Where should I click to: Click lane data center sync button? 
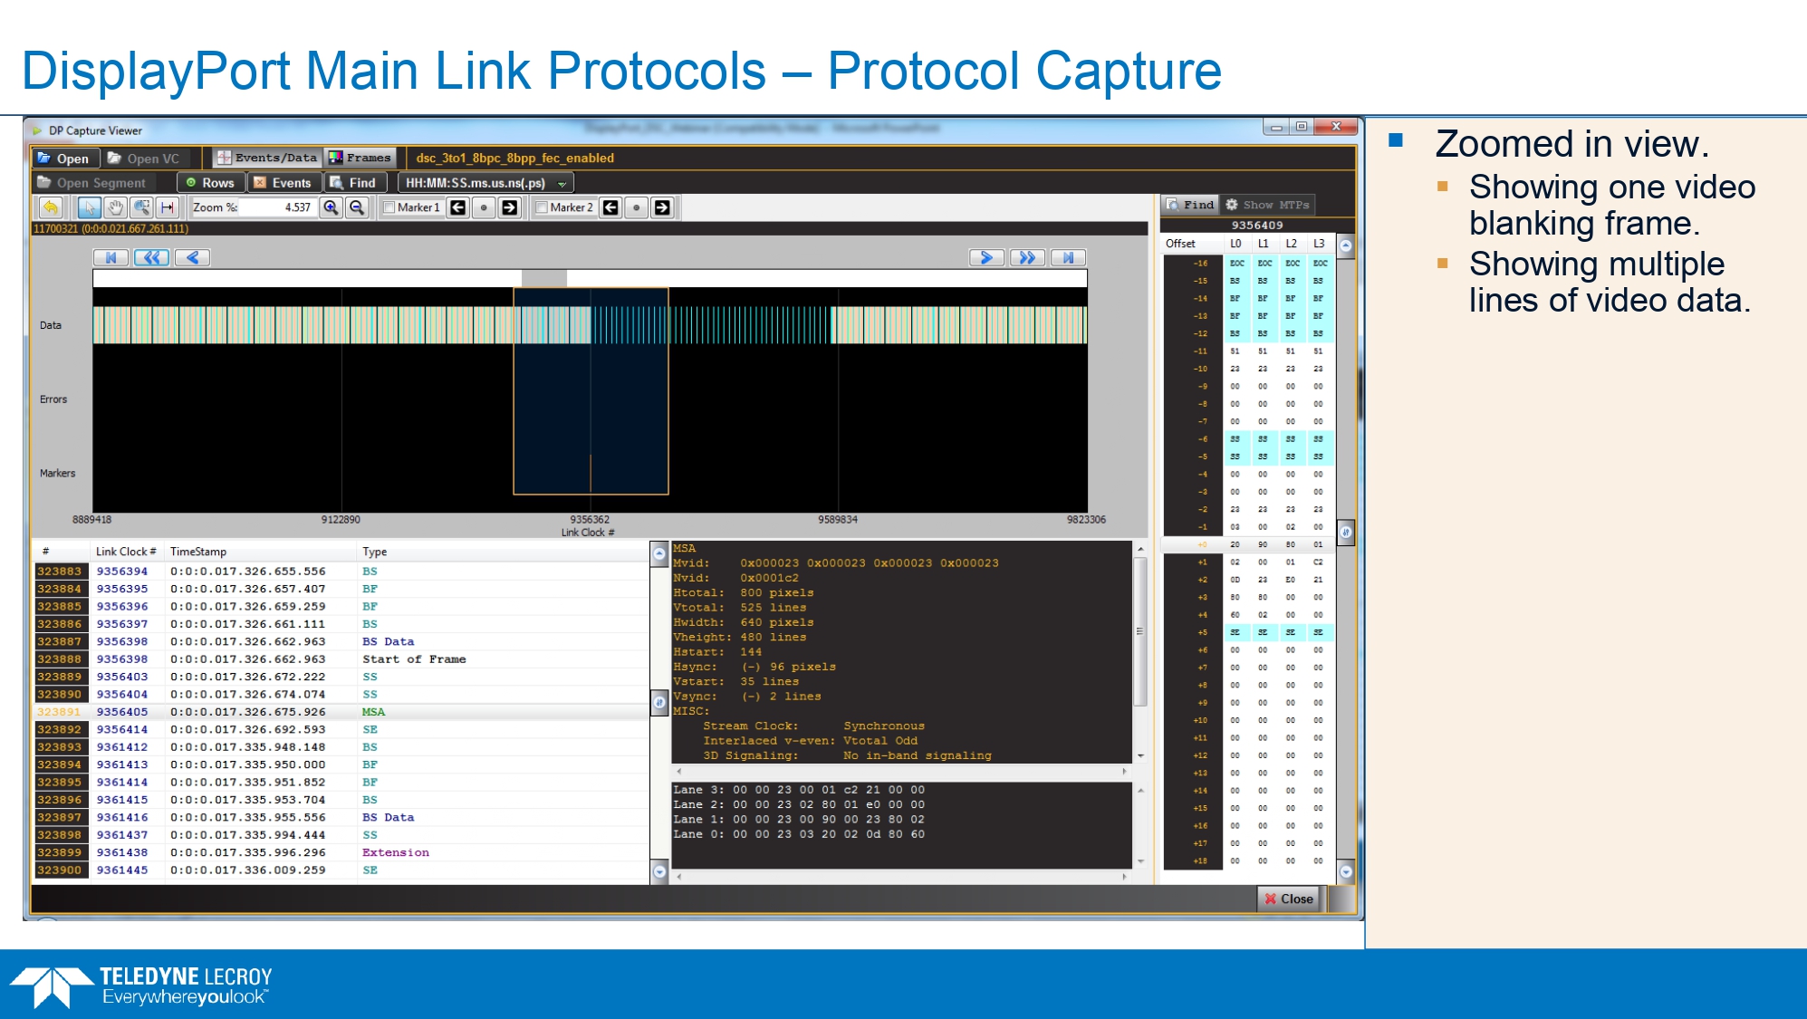tap(1346, 533)
